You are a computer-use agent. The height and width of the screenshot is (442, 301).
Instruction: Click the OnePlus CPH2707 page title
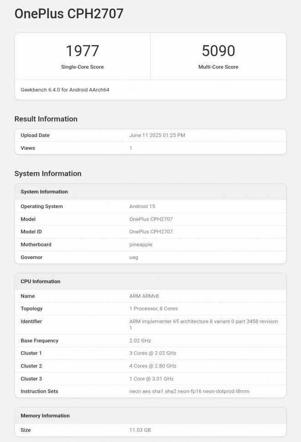[69, 14]
